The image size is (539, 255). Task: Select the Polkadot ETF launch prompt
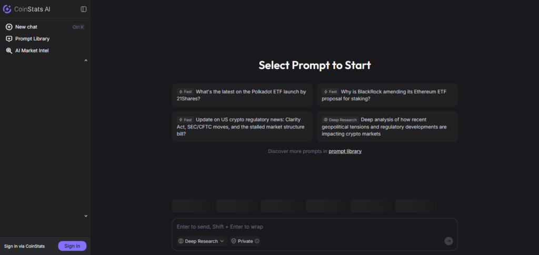(x=242, y=95)
